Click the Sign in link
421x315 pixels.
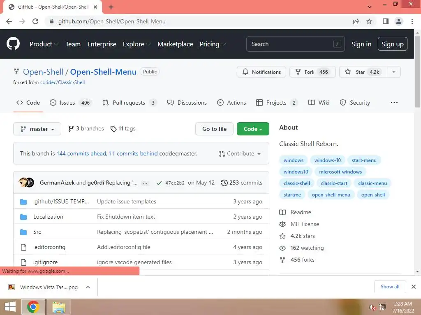coord(361,44)
